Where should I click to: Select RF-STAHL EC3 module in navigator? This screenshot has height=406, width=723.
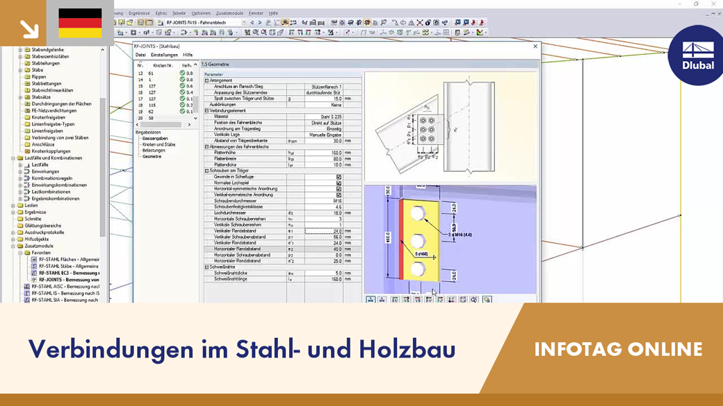click(x=69, y=273)
